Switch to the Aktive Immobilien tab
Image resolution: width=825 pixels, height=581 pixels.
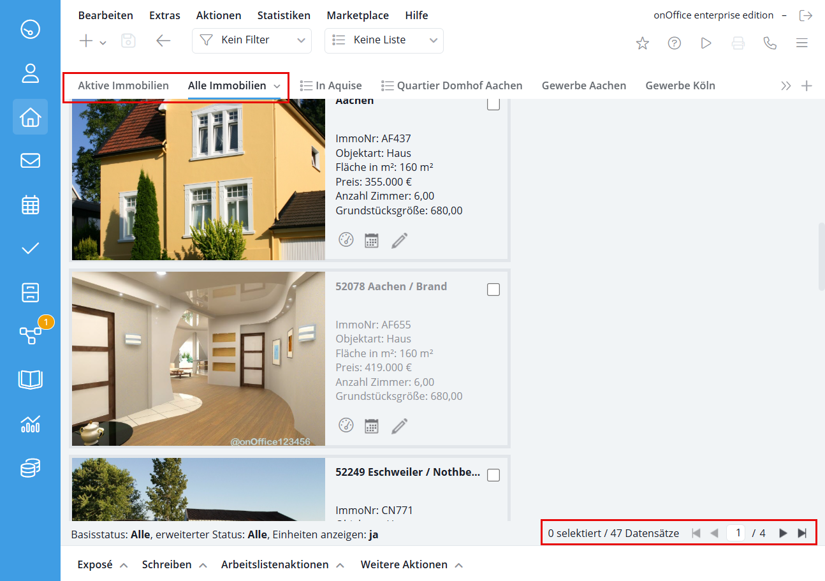click(x=123, y=85)
